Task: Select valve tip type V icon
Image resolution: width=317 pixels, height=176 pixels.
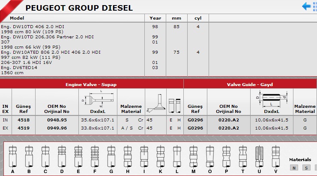Action: [x=275, y=156]
